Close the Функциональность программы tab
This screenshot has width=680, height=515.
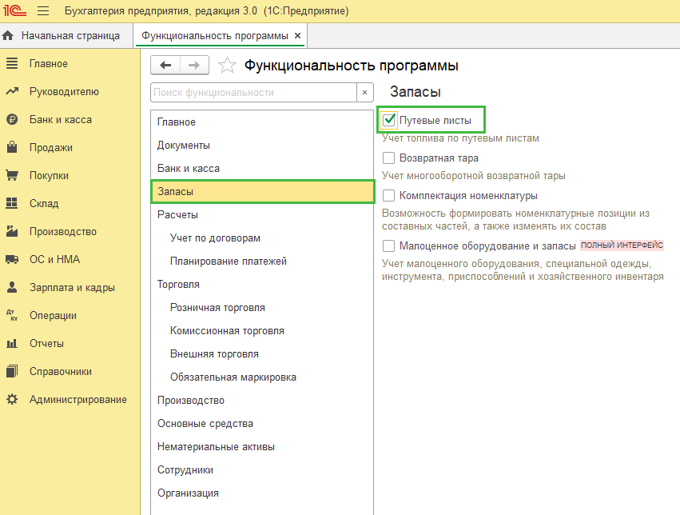[297, 35]
